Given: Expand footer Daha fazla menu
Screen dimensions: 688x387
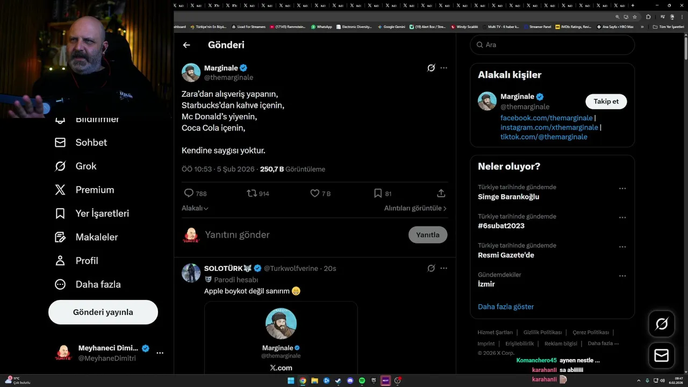Looking at the screenshot, I should coord(603,343).
